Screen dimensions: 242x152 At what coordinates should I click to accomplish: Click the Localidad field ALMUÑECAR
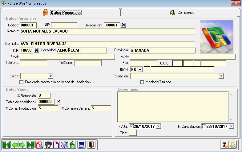pos(82,50)
